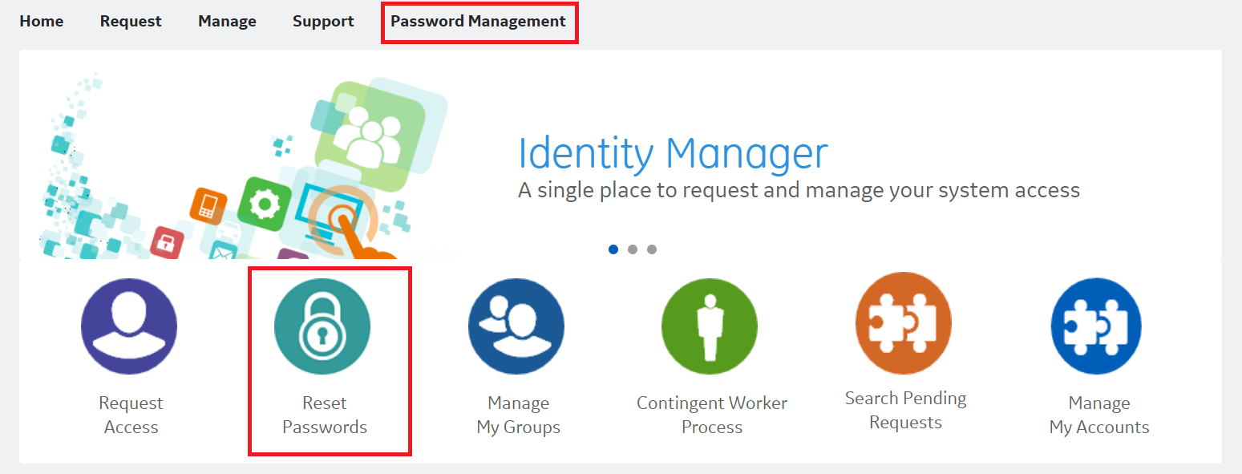The height and width of the screenshot is (474, 1242).
Task: Click the purple Request Access person icon
Action: coord(129,326)
